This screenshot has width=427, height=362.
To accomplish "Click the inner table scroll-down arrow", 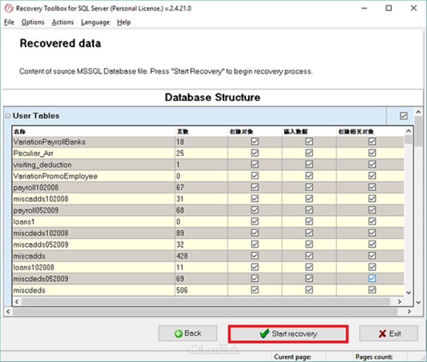I will (408, 293).
